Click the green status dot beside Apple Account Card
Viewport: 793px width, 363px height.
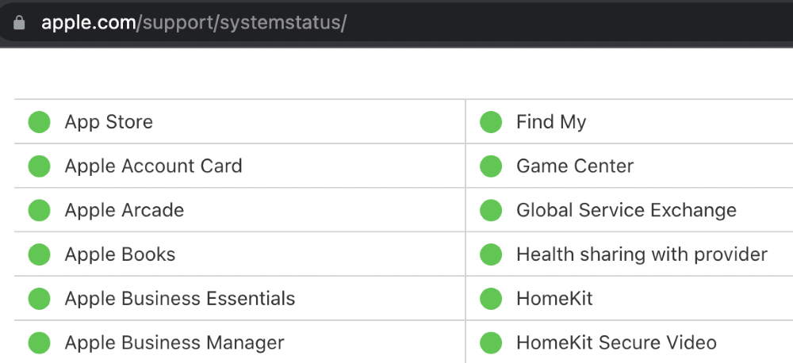click(x=39, y=166)
